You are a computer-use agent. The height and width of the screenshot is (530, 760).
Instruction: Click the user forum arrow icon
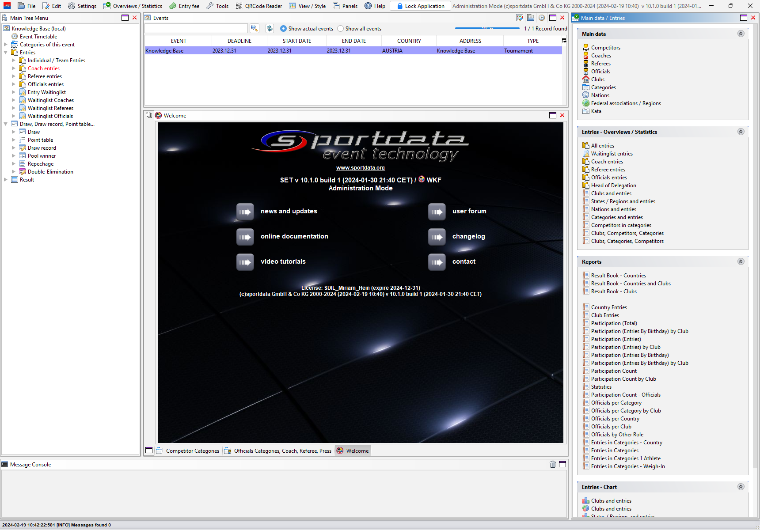[x=437, y=212]
